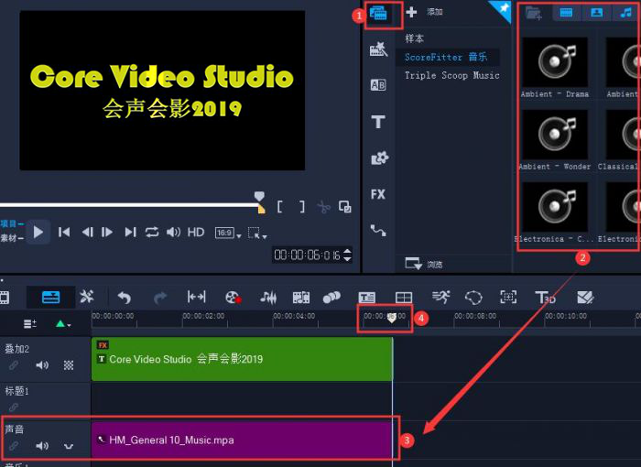Open the Mask Creator tool

pyautogui.click(x=473, y=298)
